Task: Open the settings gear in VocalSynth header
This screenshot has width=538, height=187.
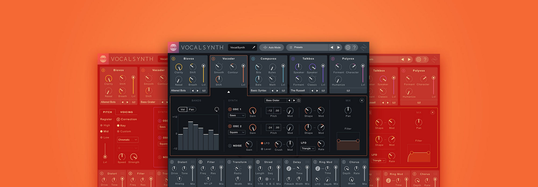Action: point(348,47)
